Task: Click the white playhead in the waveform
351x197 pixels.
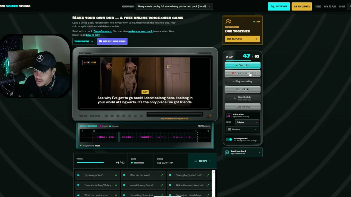Action: pos(119,137)
